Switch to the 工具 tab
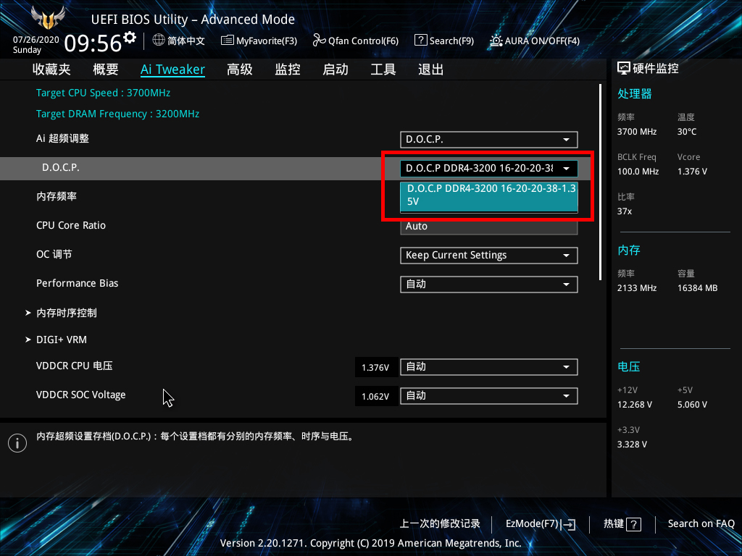The height and width of the screenshot is (556, 742). pyautogui.click(x=383, y=69)
